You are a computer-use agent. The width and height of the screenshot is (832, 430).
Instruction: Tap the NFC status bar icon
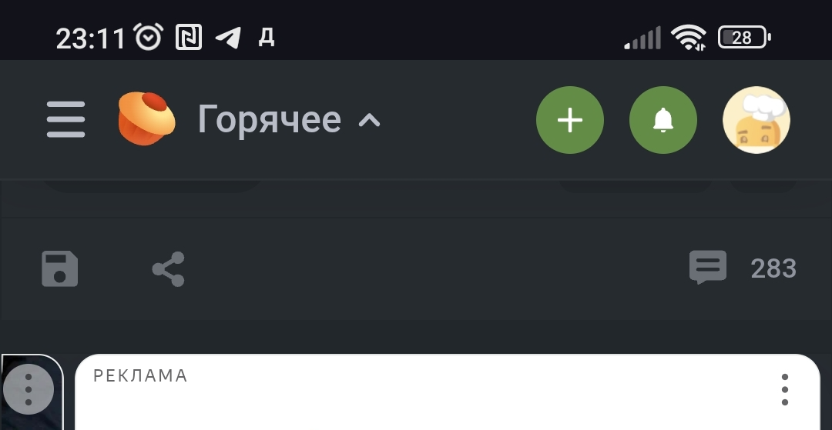tap(188, 37)
